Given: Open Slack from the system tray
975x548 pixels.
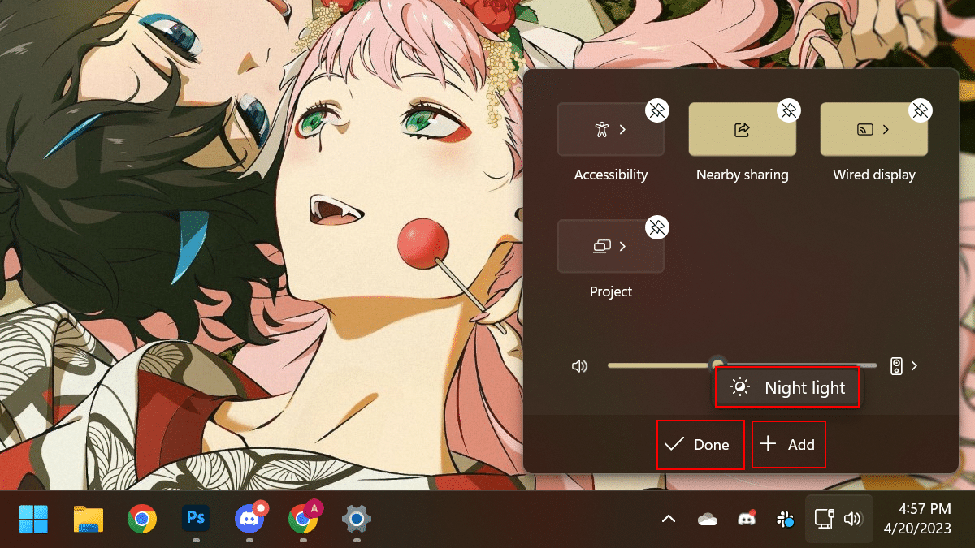Looking at the screenshot, I should (x=783, y=519).
